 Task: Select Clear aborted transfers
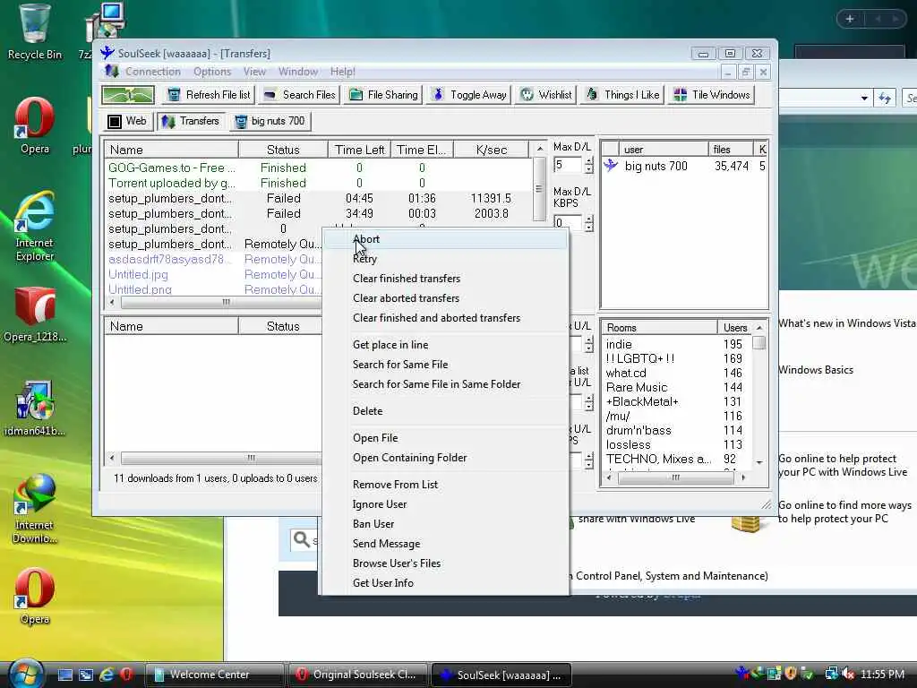tap(445, 298)
